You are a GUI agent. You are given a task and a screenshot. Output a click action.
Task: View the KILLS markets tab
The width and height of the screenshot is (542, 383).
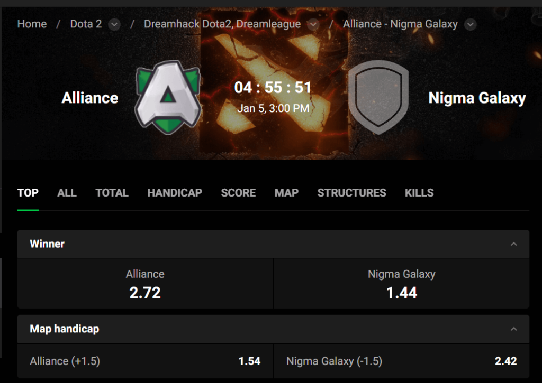[419, 193]
